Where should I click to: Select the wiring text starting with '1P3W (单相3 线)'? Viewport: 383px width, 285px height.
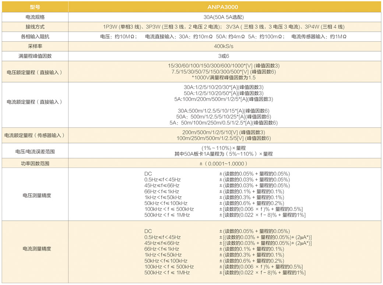point(224,27)
